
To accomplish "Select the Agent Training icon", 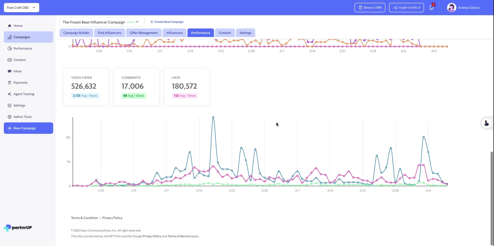I will tap(10, 94).
